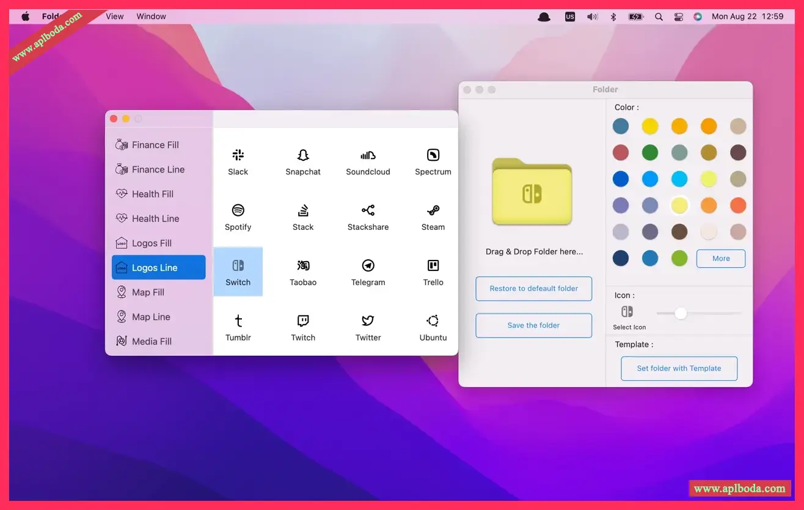The image size is (804, 510).
Task: Click the Drag & Drop Folder here text
Action: point(534,251)
